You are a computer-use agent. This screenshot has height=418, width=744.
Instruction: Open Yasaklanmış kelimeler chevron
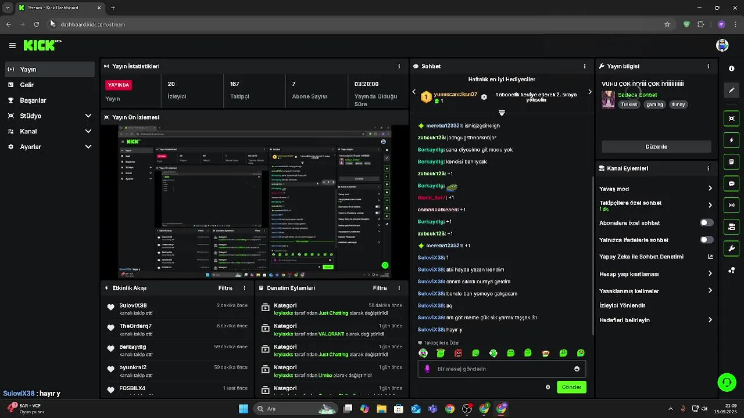710,291
